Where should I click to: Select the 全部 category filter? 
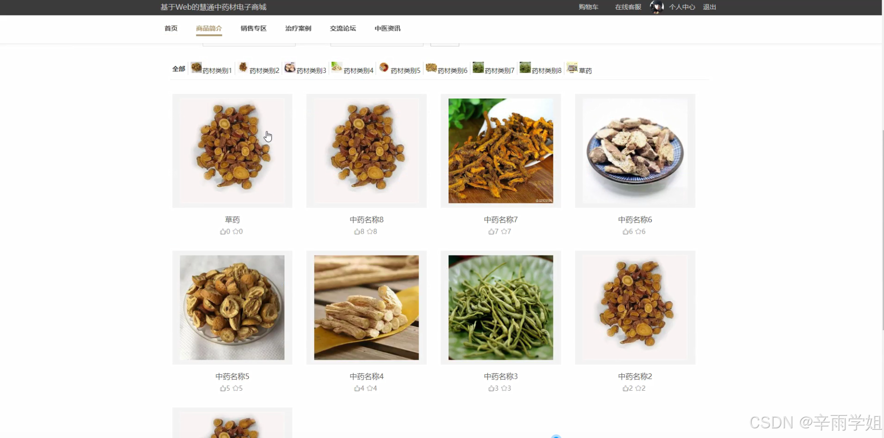click(179, 69)
